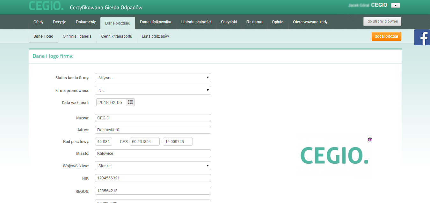The width and height of the screenshot is (430, 203).
Task: Click the NIP input field
Action: point(153,178)
